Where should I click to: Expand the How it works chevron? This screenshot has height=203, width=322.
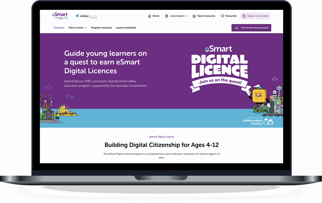pyautogui.click(x=86, y=28)
